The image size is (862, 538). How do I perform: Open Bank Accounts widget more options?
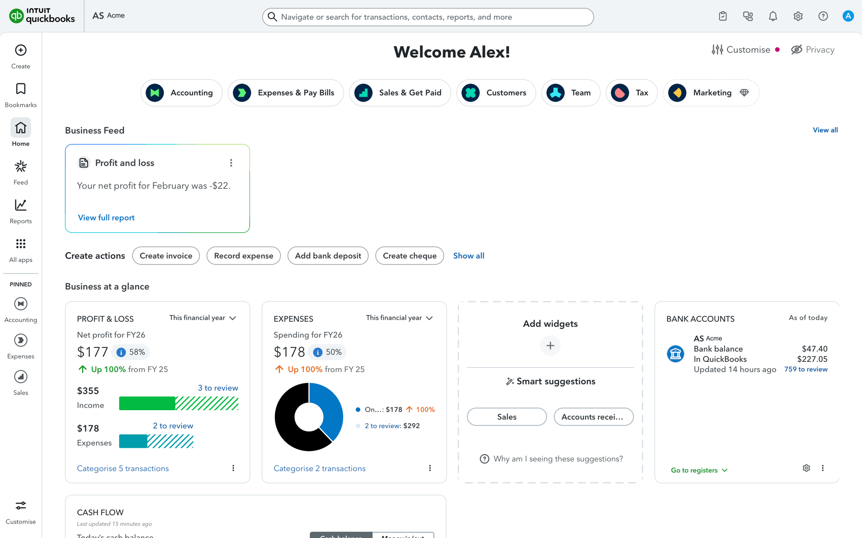(x=823, y=468)
